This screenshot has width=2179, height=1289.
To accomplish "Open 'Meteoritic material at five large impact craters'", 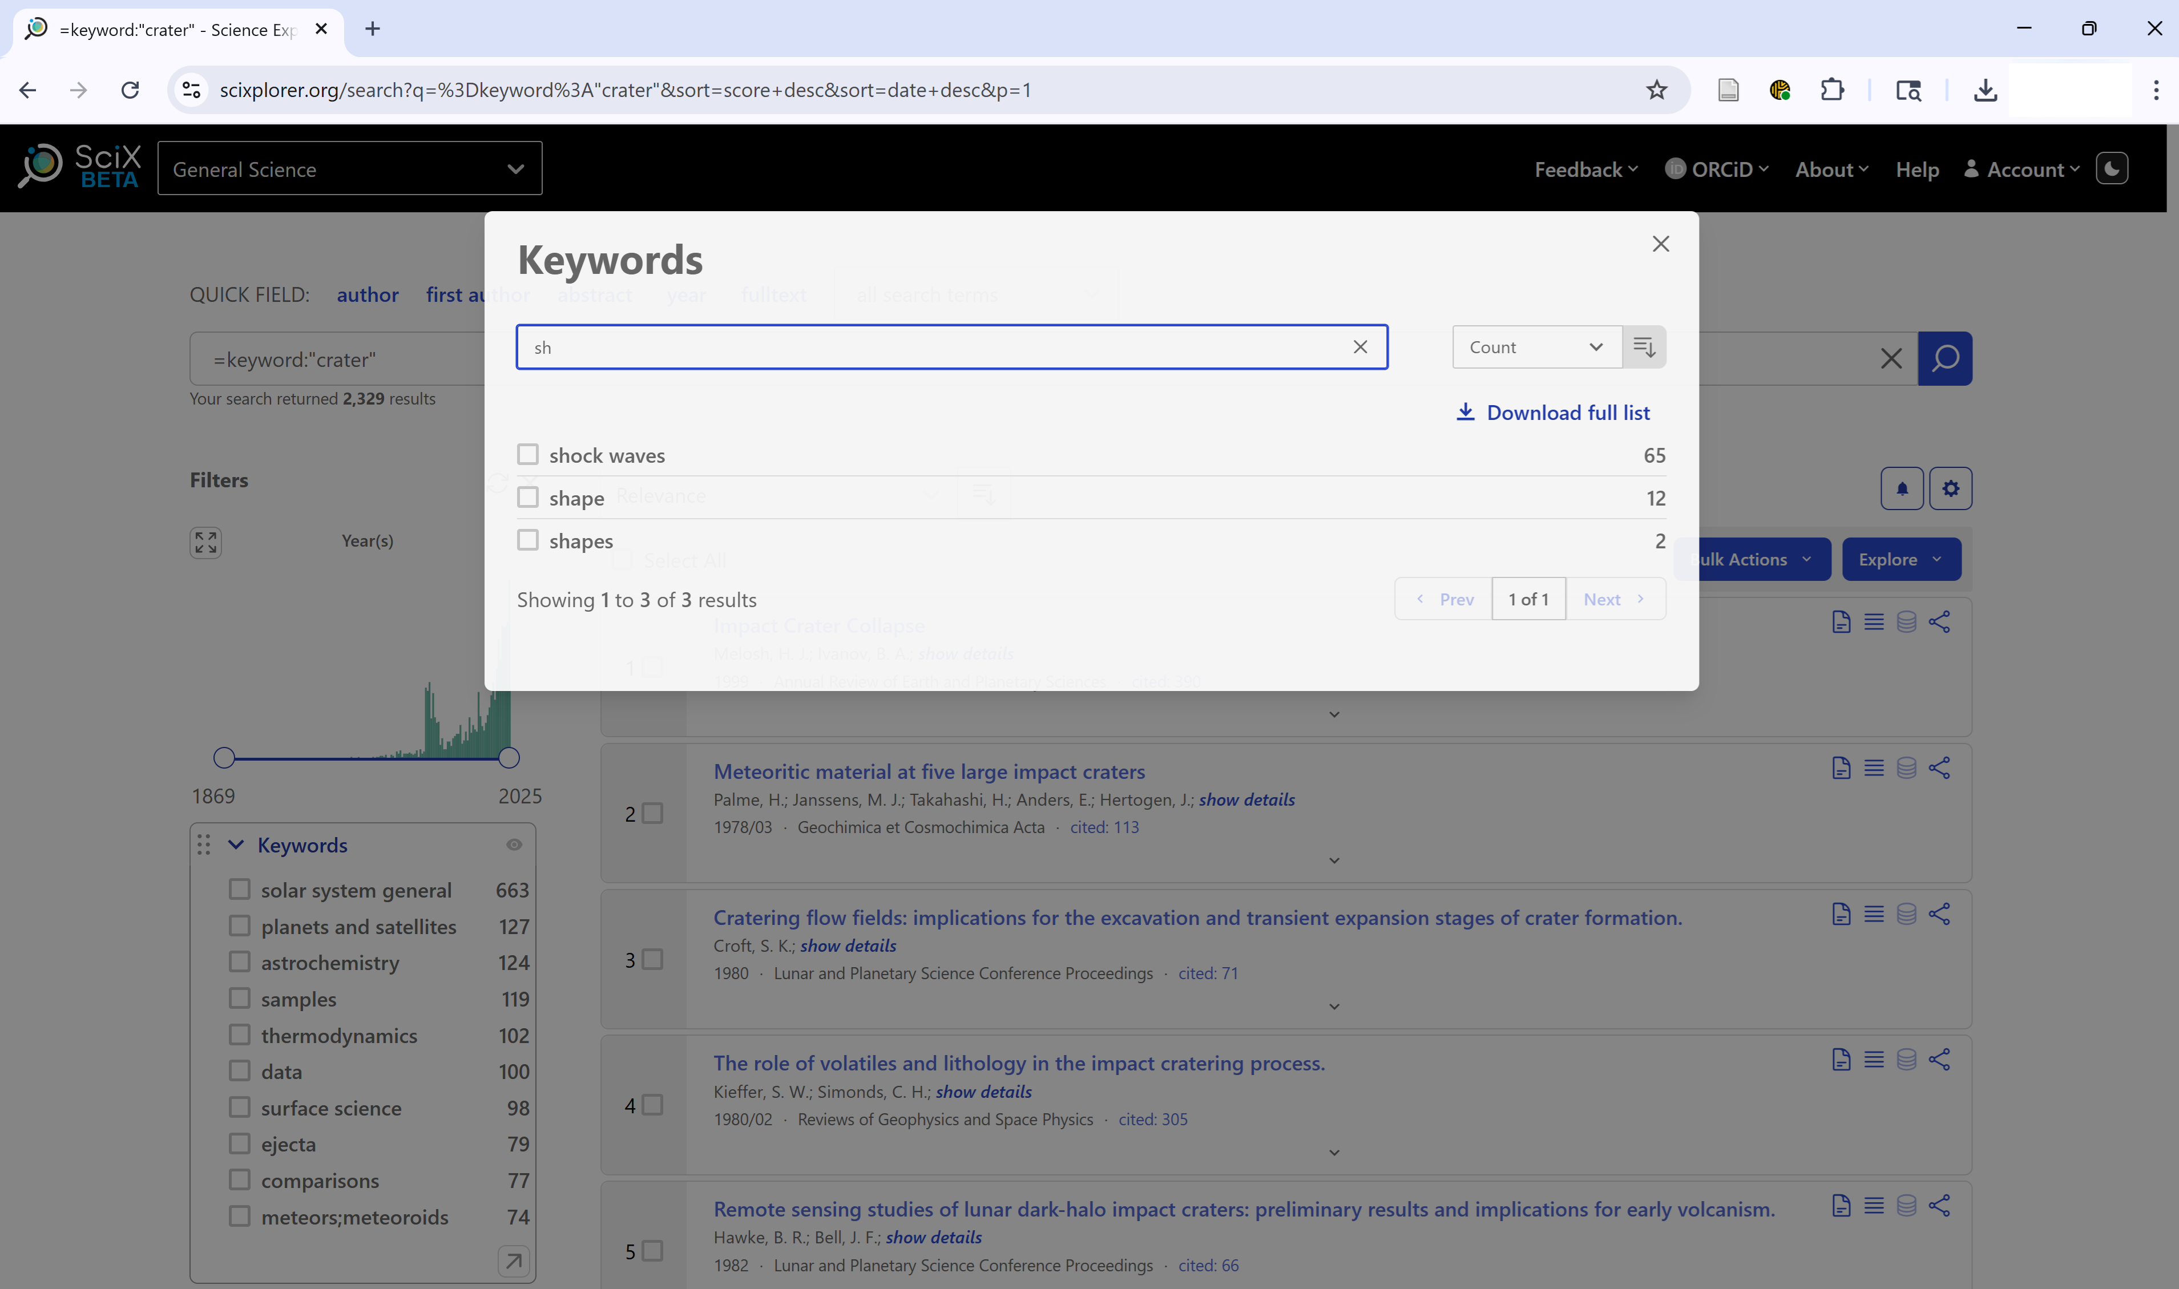I will pyautogui.click(x=929, y=771).
